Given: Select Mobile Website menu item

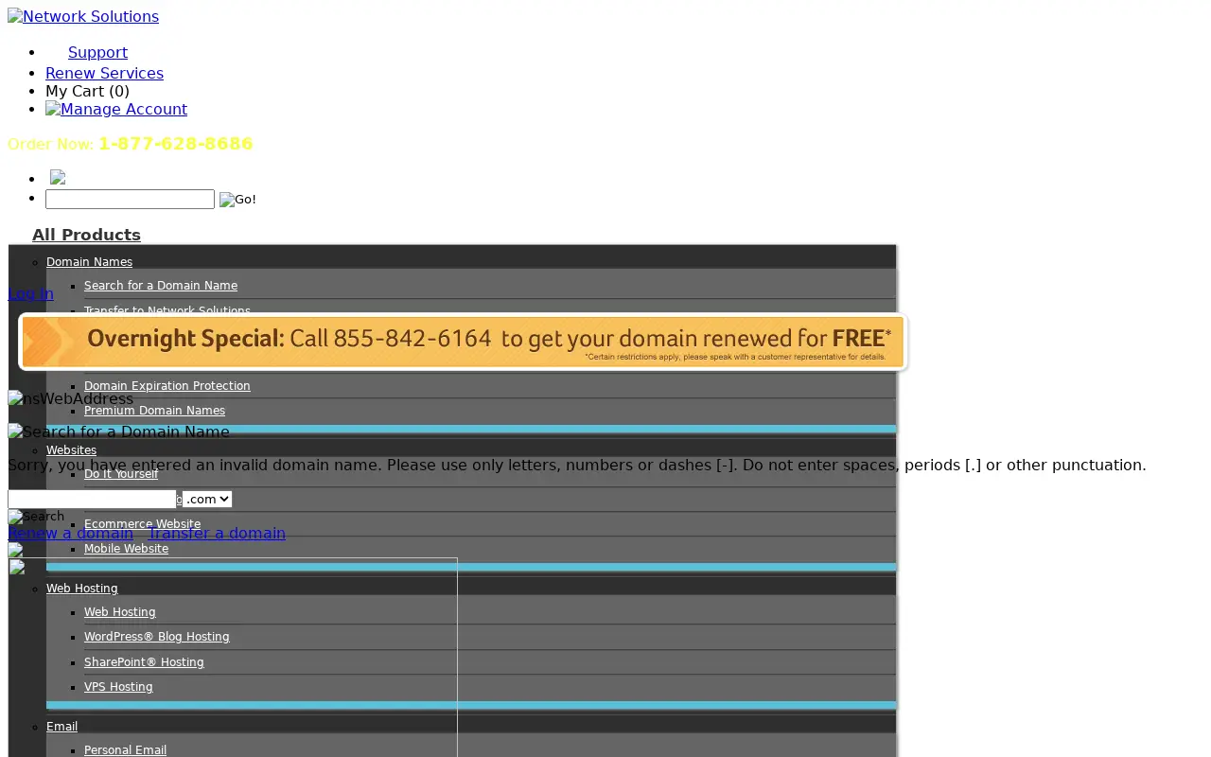Looking at the screenshot, I should (x=126, y=549).
